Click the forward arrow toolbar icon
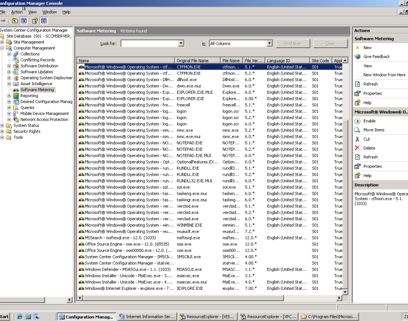408x321 pixels. (x=3, y=21)
